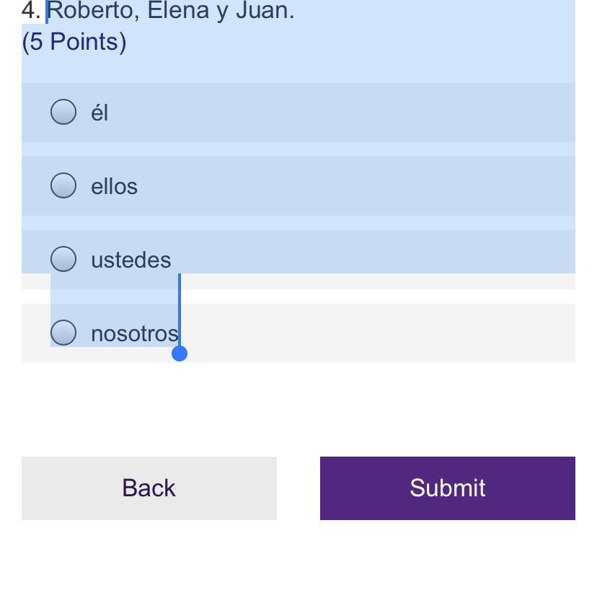Select the "él" radio button
The width and height of the screenshot is (597, 598).
point(63,112)
